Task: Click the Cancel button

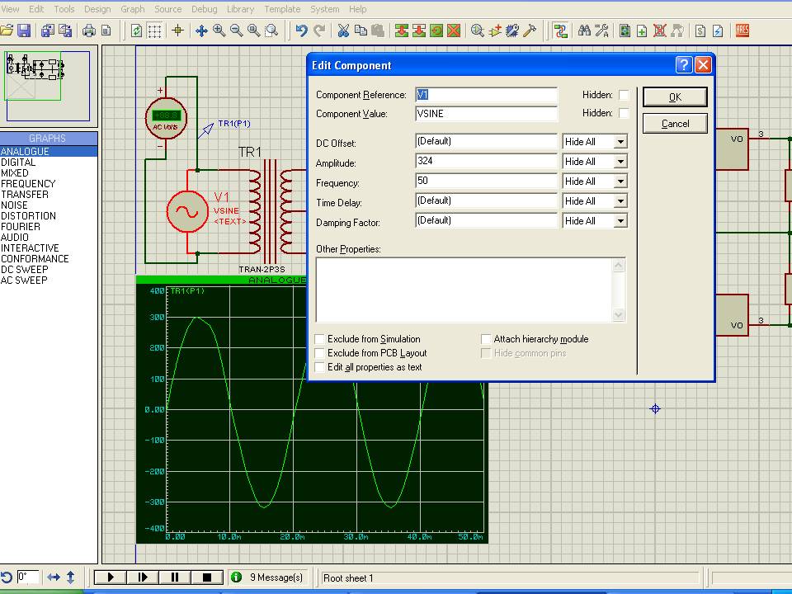Action: pos(675,124)
